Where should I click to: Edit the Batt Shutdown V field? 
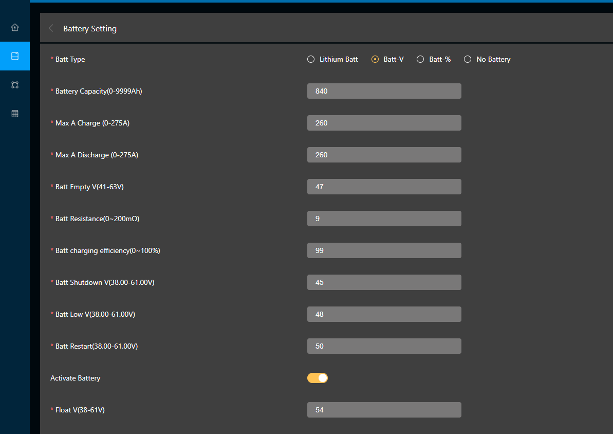coord(384,282)
